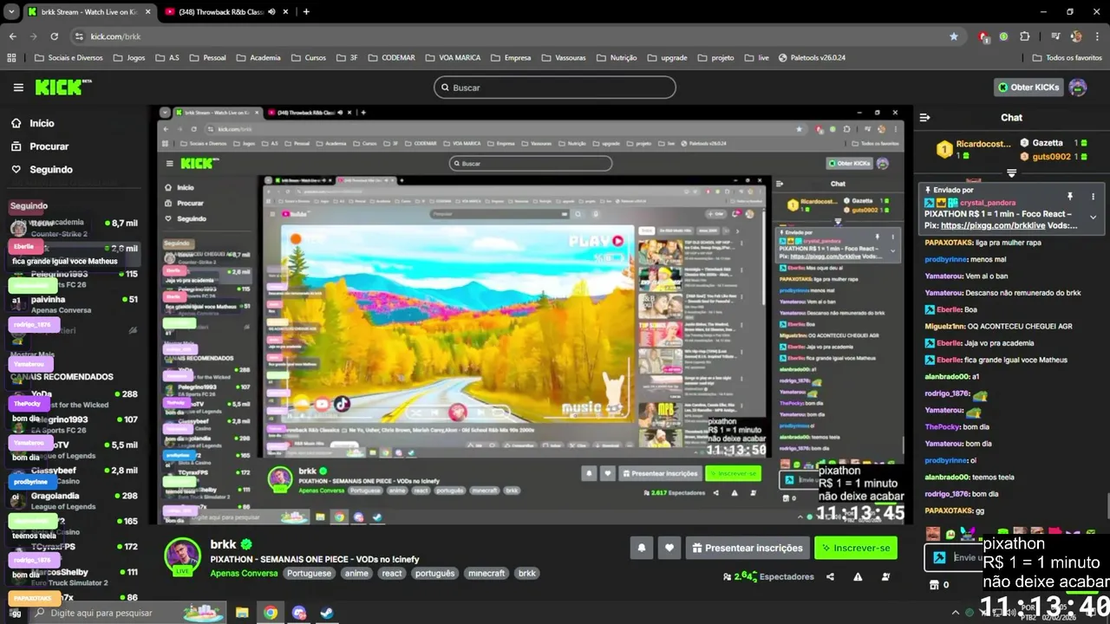This screenshot has height=624, width=1110.
Task: Open channel shop icon below chat
Action: point(935,585)
